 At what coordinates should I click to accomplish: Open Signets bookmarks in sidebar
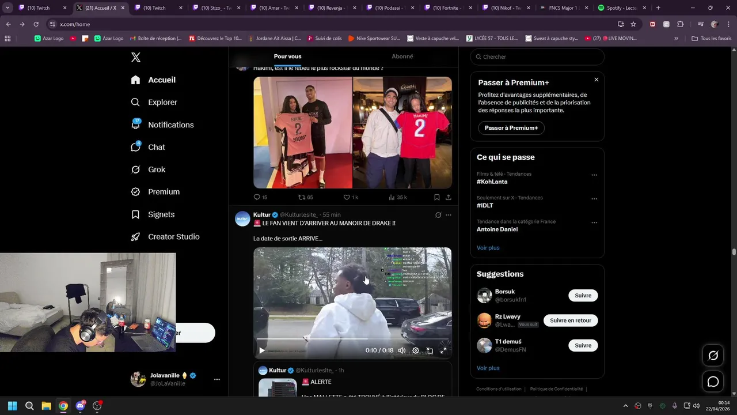click(153, 214)
